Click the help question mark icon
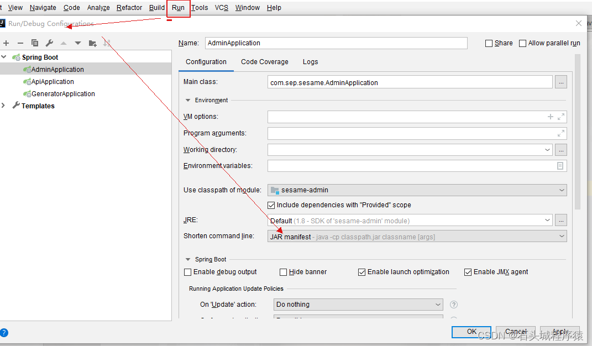Viewport: 592px width, 346px height. pos(5,332)
